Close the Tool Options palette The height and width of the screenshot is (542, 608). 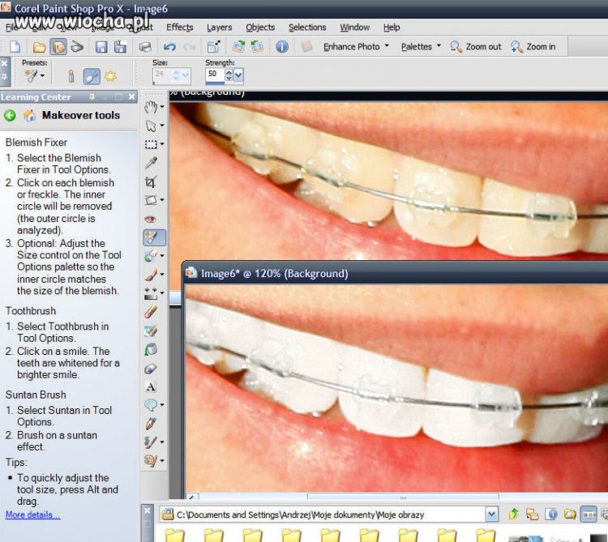pyautogui.click(x=4, y=63)
